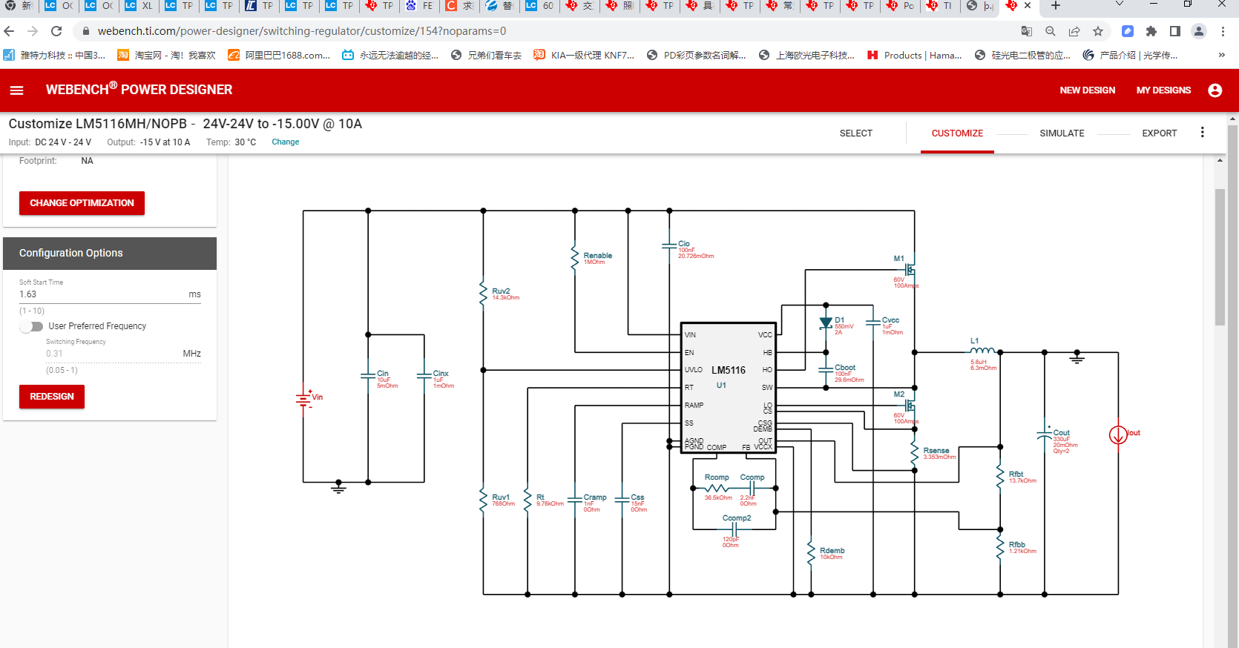
Task: Open the Chrome extensions puzzle icon
Action: pos(1151,31)
